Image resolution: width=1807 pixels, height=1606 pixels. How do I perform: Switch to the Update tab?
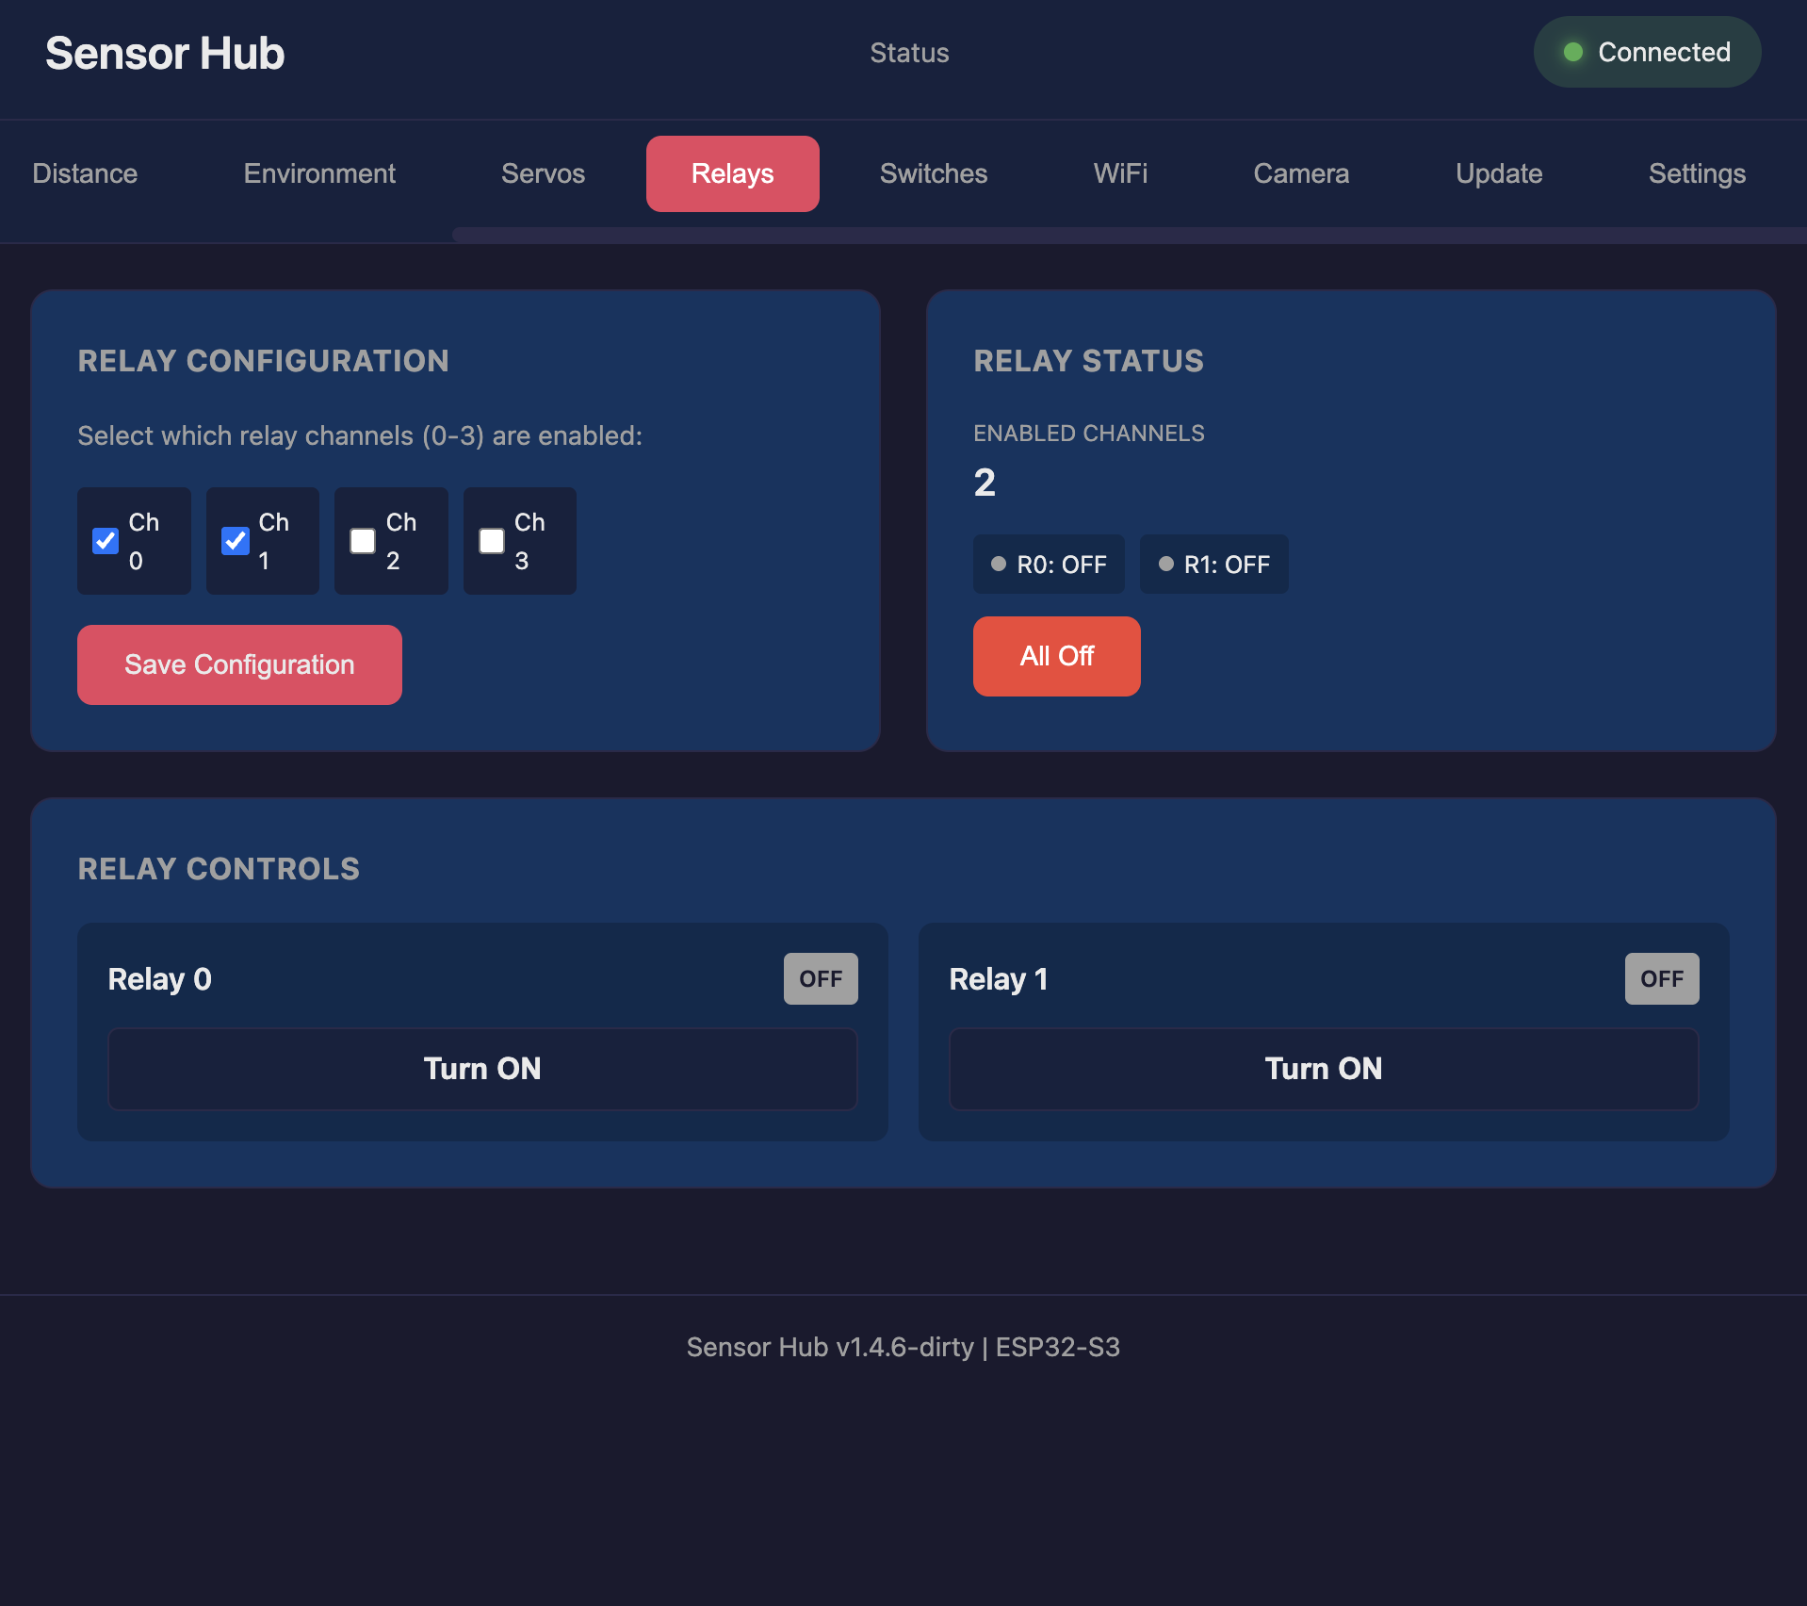coord(1498,173)
